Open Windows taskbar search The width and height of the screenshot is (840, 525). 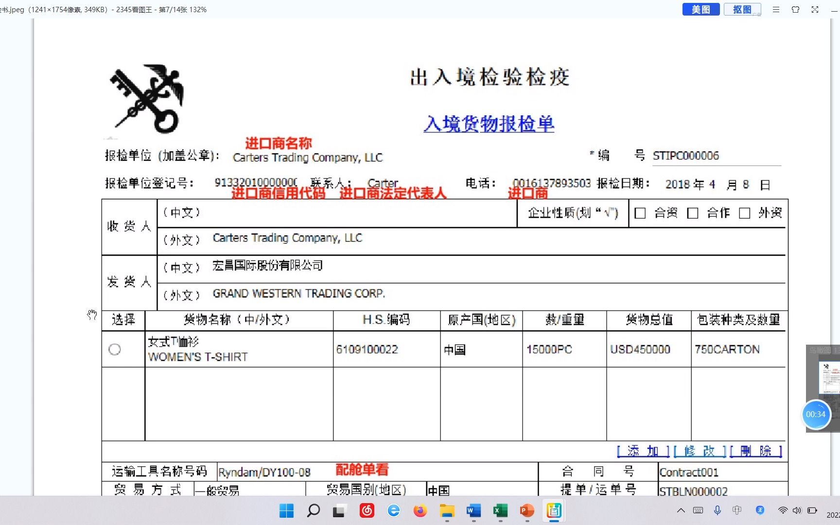pos(314,510)
